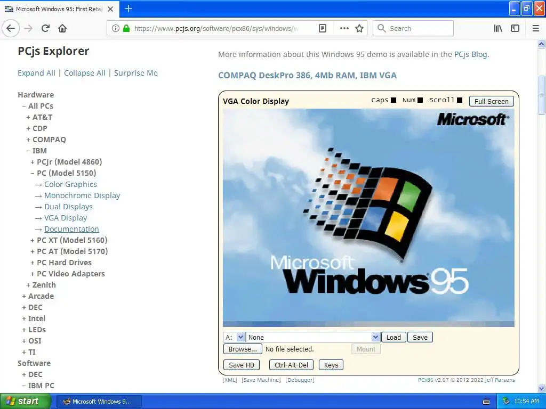Show site information icon in address bar
The width and height of the screenshot is (546, 409).
(115, 29)
